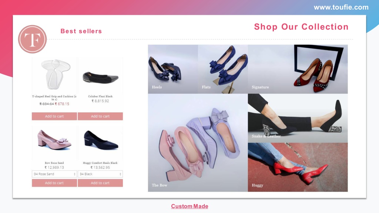This screenshot has width=379, height=213.
Task: Click the round TF logo icon
Action: pyautogui.click(x=33, y=39)
